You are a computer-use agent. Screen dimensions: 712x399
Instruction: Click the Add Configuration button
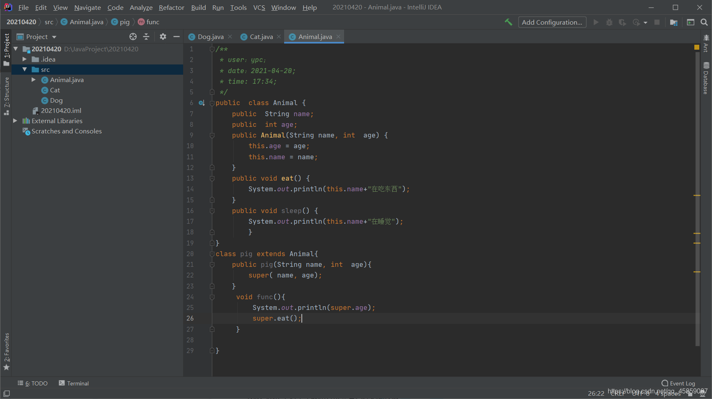pyautogui.click(x=552, y=22)
